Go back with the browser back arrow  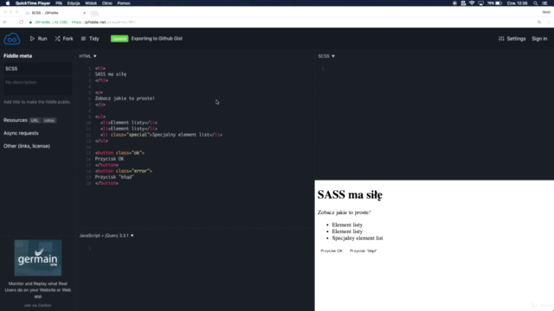tap(5, 22)
